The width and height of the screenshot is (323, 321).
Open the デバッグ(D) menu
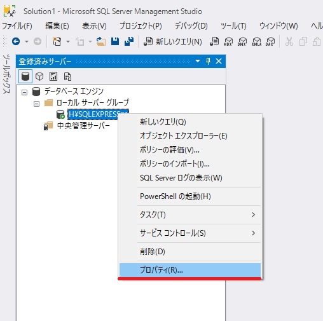[191, 26]
